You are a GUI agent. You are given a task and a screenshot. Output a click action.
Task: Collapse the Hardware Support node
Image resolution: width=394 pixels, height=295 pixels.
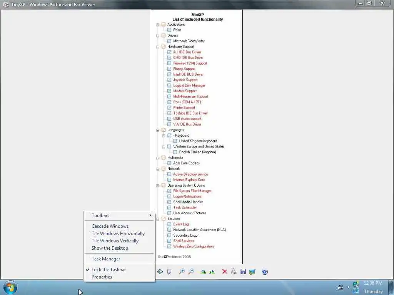(x=158, y=46)
